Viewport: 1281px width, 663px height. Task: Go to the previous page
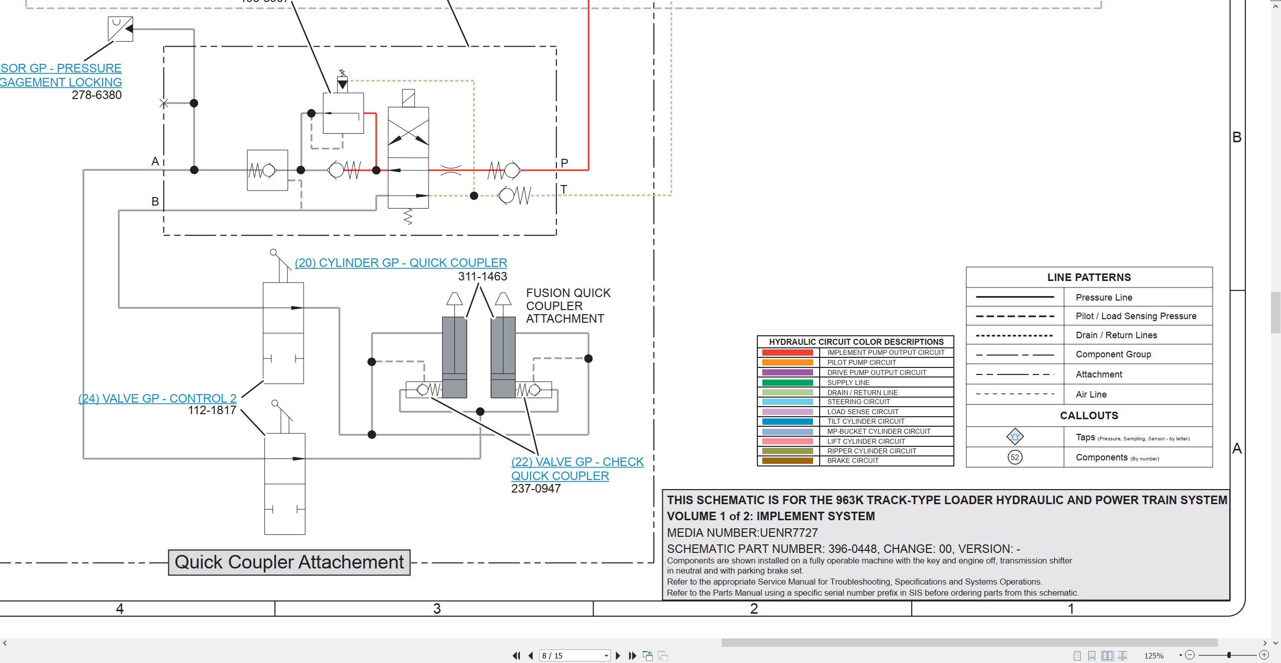531,655
